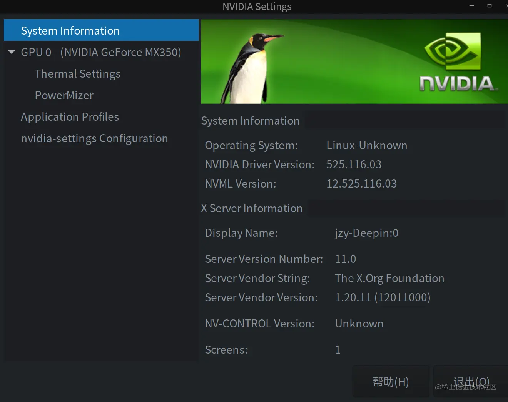
Task: Click the Server Vendor Version: label
Action: (x=261, y=297)
